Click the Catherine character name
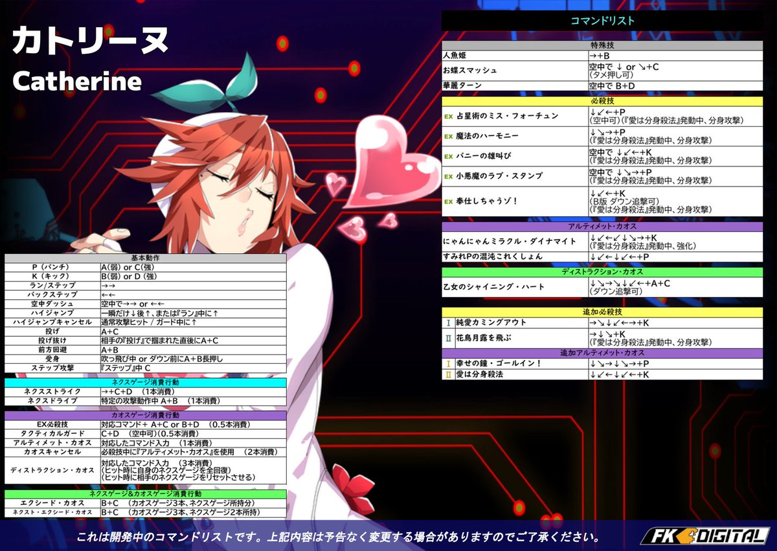The height and width of the screenshot is (551, 777). (76, 82)
